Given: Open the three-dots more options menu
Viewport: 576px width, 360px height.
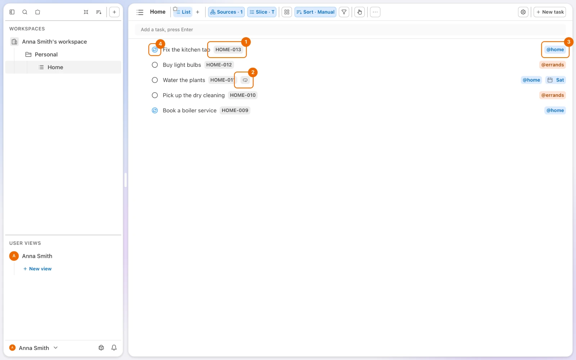Looking at the screenshot, I should pyautogui.click(x=375, y=12).
